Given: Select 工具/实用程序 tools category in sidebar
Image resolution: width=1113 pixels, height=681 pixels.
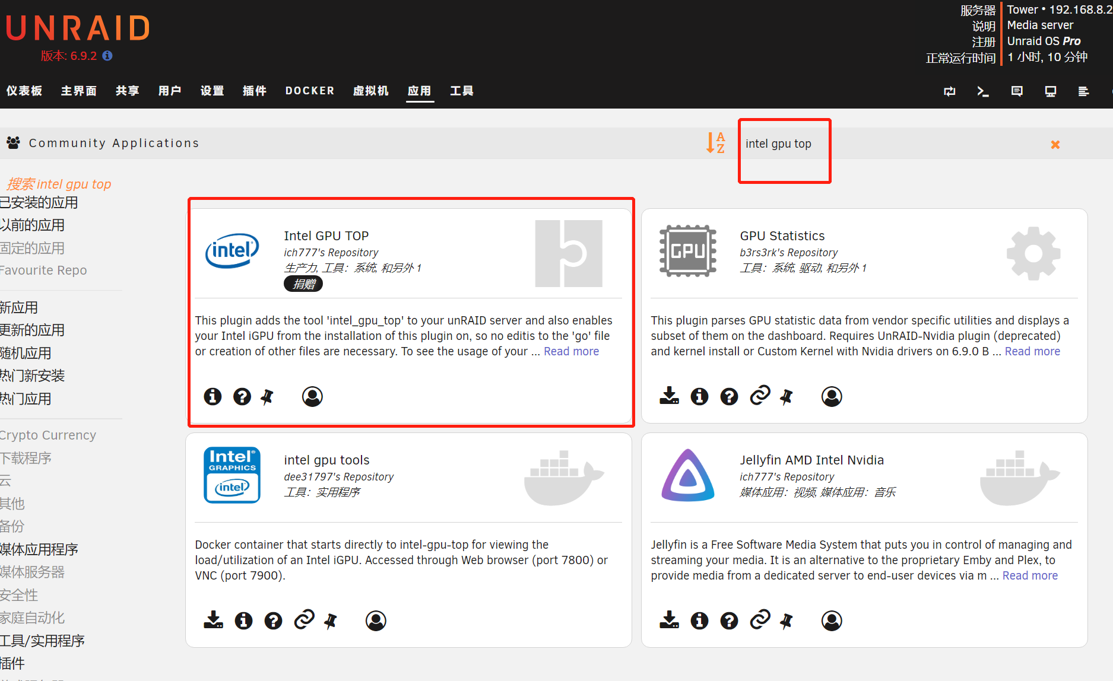Looking at the screenshot, I should pyautogui.click(x=42, y=641).
